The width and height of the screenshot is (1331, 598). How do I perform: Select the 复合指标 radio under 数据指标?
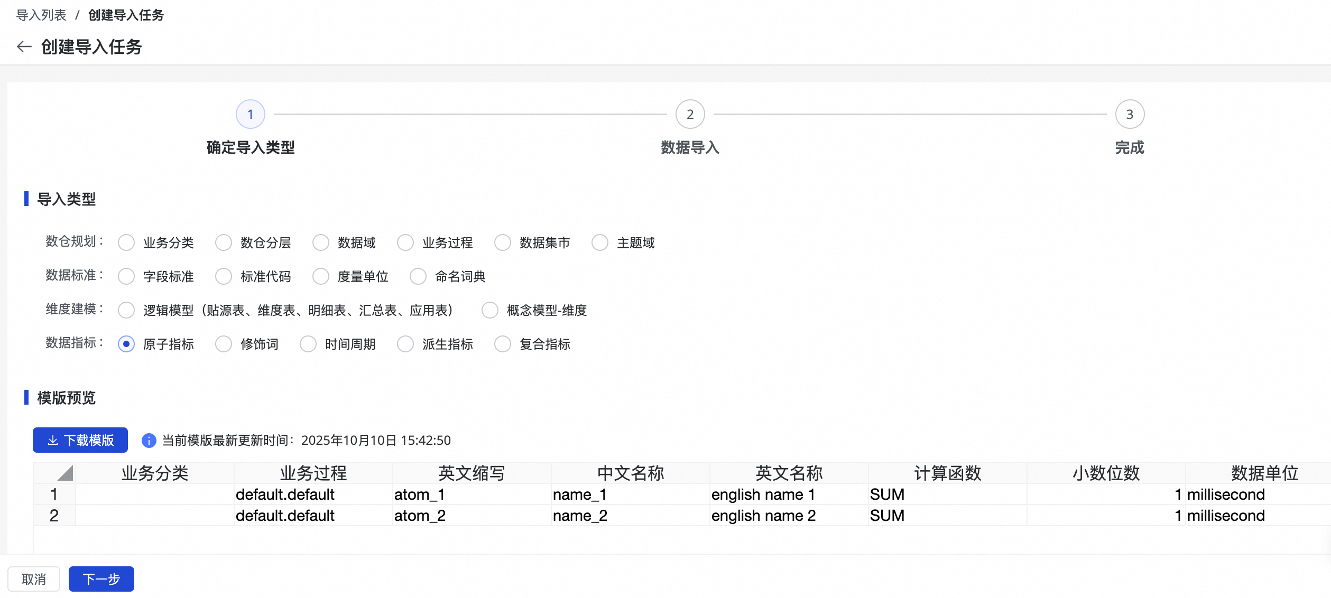click(x=502, y=344)
